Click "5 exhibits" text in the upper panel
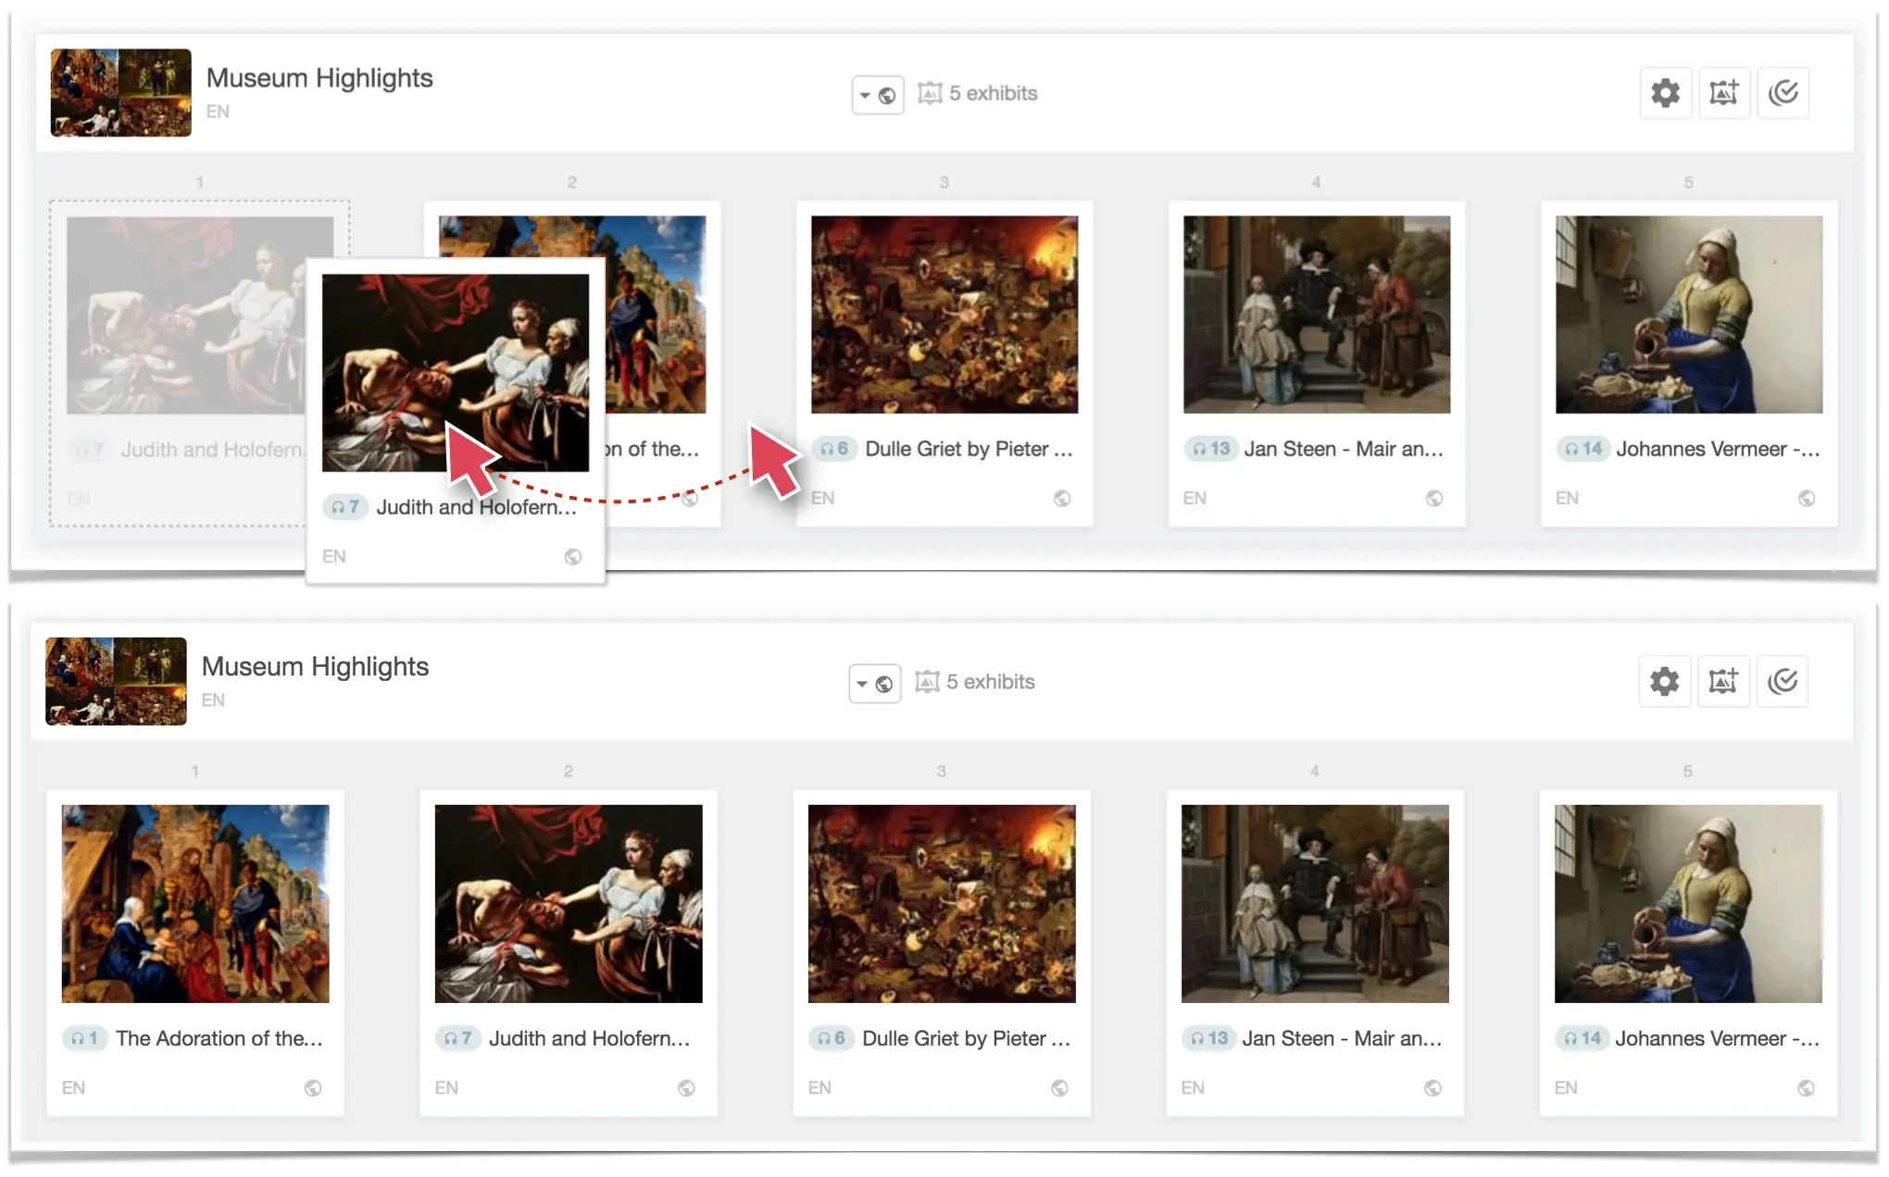Screen dimensions: 1889x1177 pyautogui.click(x=993, y=93)
